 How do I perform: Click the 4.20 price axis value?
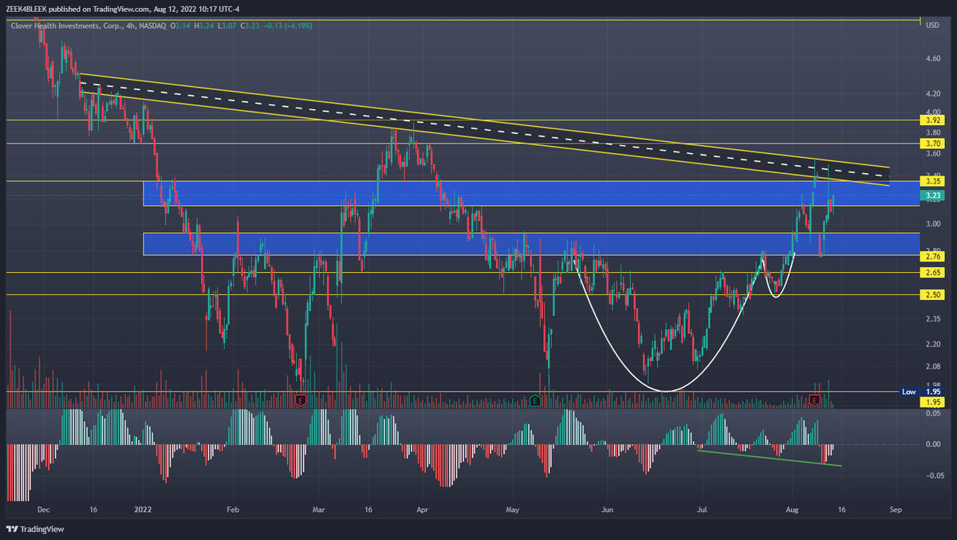coord(932,94)
